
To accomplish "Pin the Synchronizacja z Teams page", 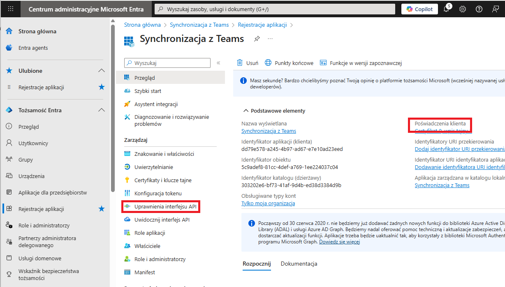I will point(257,39).
